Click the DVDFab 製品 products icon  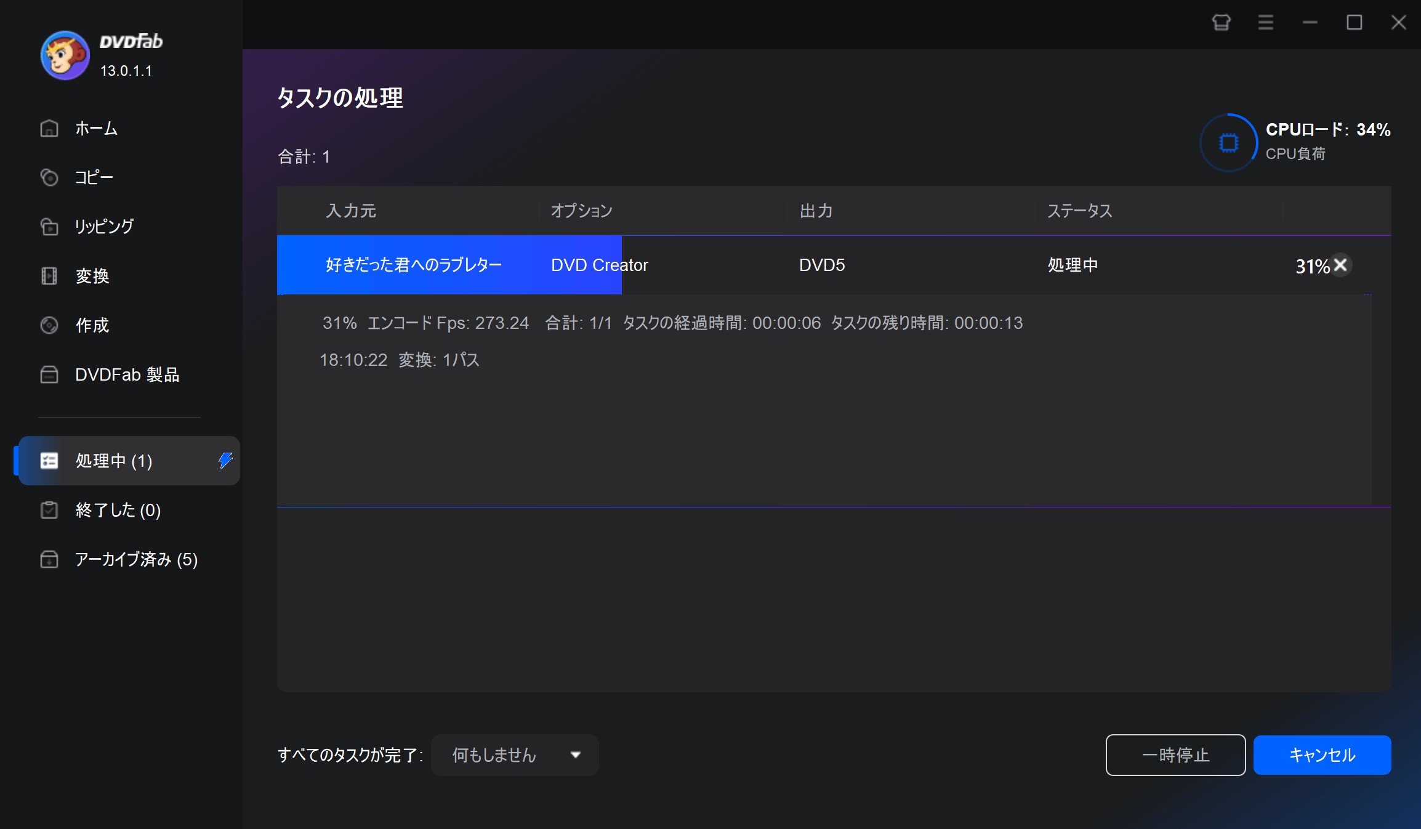click(49, 374)
